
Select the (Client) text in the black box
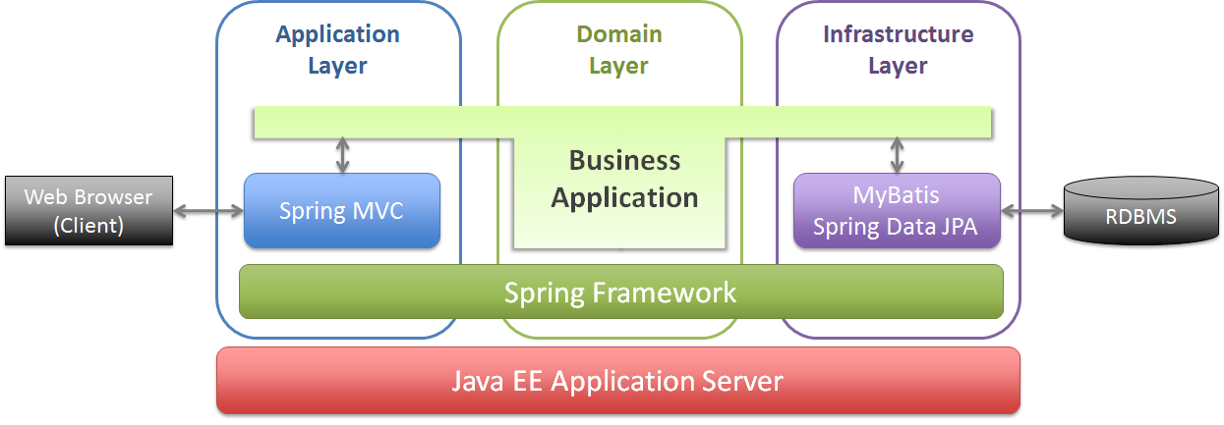(x=88, y=225)
